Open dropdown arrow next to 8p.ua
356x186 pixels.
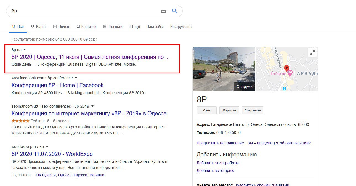(25, 50)
